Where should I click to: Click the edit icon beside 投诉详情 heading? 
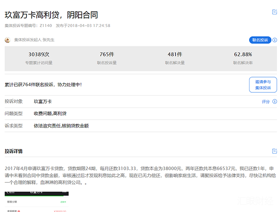click(x=274, y=151)
